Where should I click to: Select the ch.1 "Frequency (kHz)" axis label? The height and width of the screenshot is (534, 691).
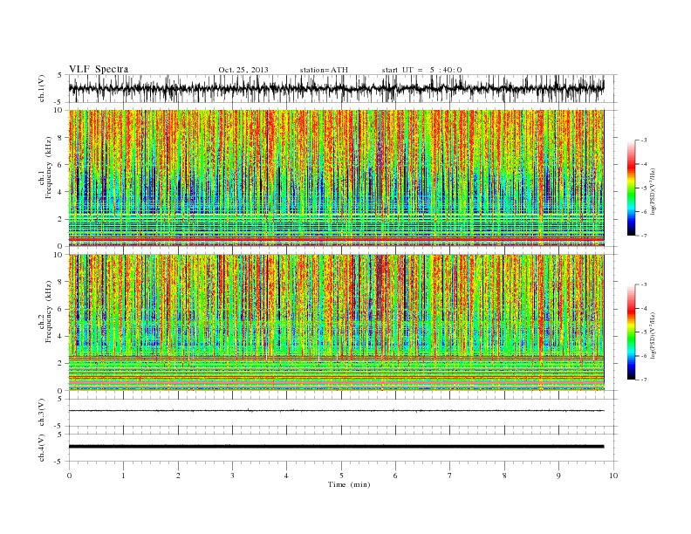pyautogui.click(x=49, y=168)
